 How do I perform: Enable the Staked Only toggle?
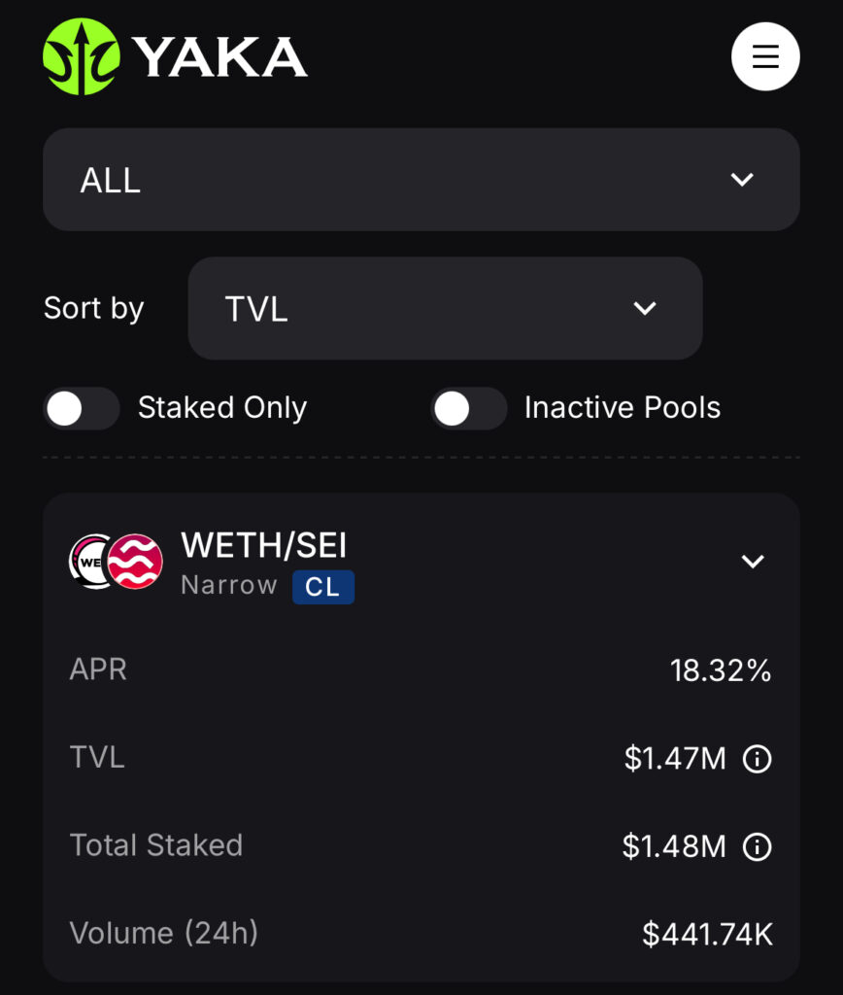coord(82,408)
